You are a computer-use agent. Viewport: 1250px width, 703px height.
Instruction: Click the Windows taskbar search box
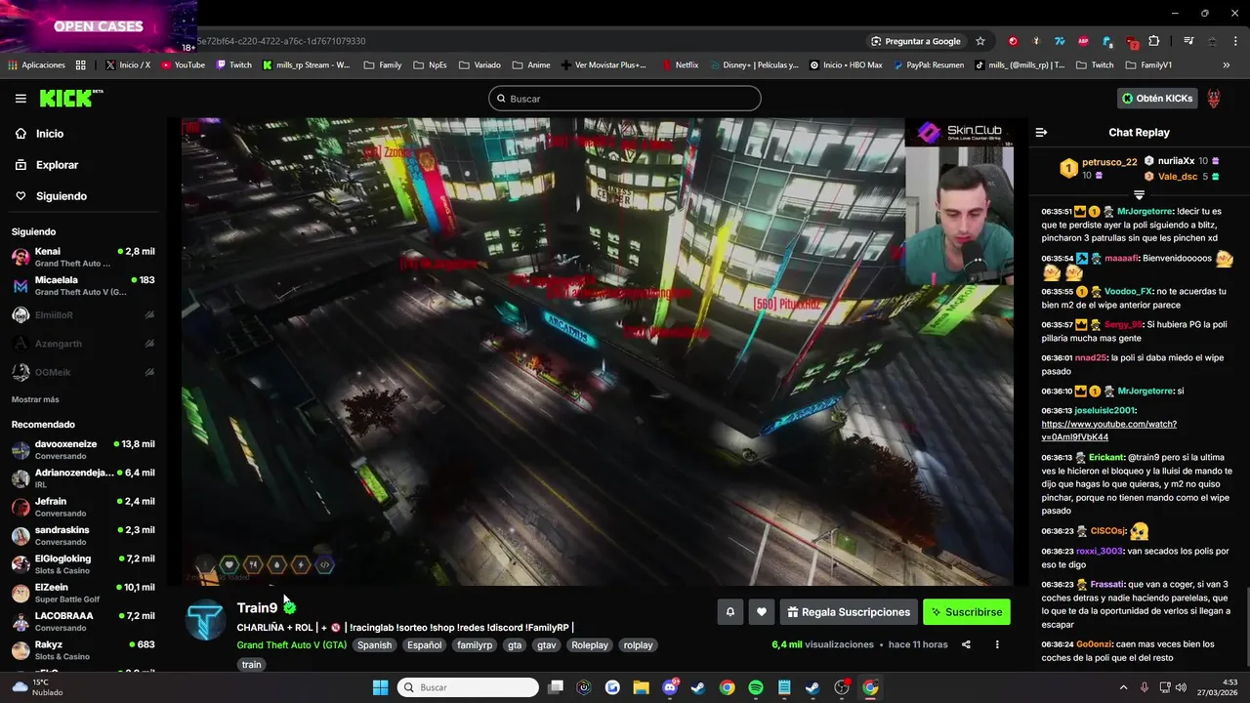click(x=468, y=687)
